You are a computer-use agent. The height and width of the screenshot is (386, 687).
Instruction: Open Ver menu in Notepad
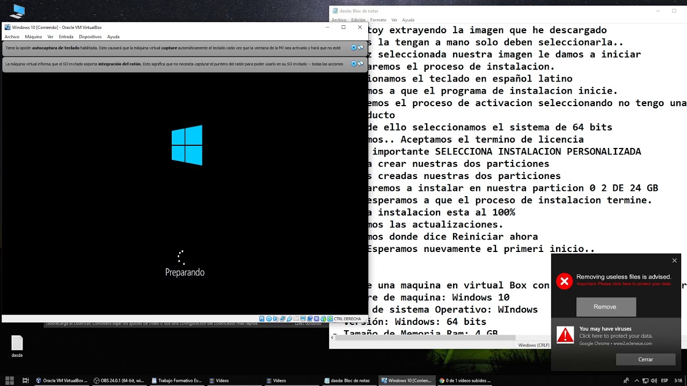click(394, 20)
